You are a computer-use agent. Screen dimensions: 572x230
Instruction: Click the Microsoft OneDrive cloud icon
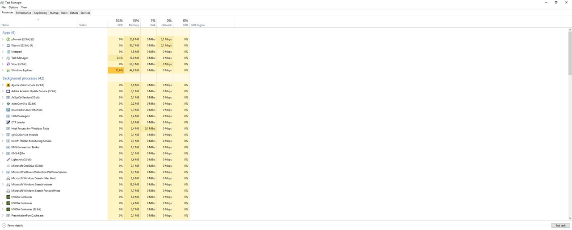coord(8,166)
